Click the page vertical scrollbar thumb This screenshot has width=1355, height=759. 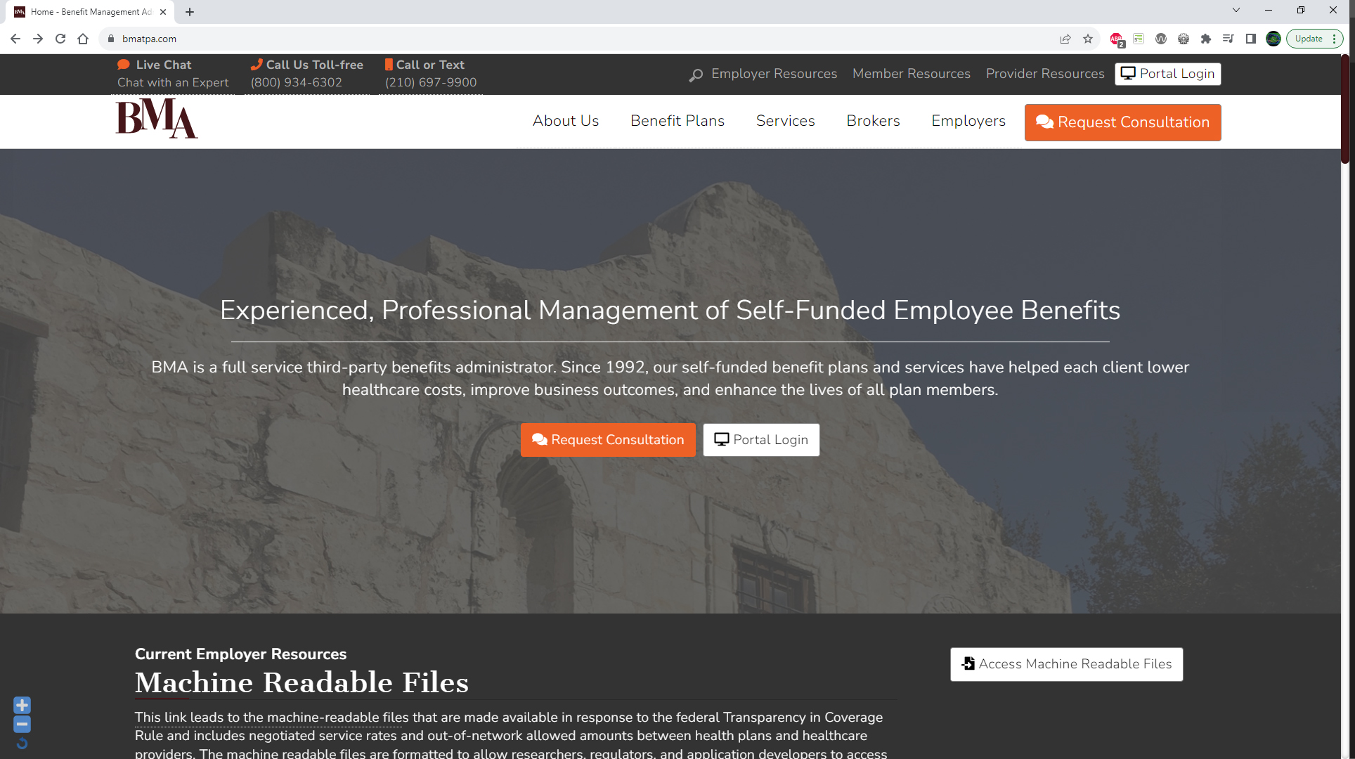(x=1345, y=109)
